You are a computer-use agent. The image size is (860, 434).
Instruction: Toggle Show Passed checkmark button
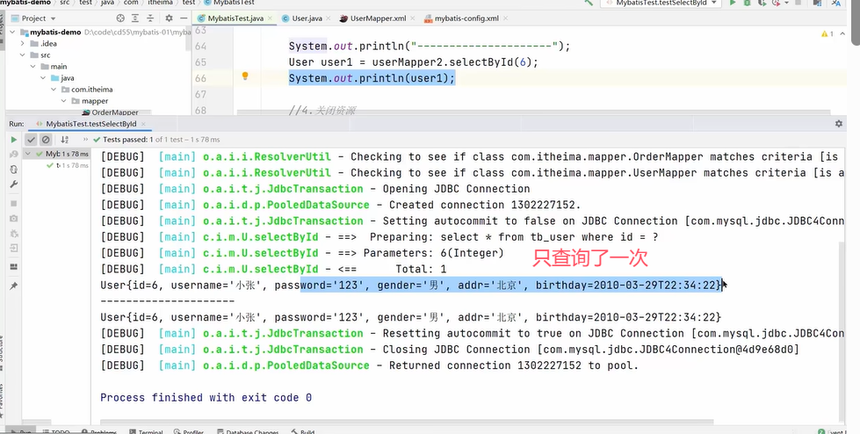(32, 140)
